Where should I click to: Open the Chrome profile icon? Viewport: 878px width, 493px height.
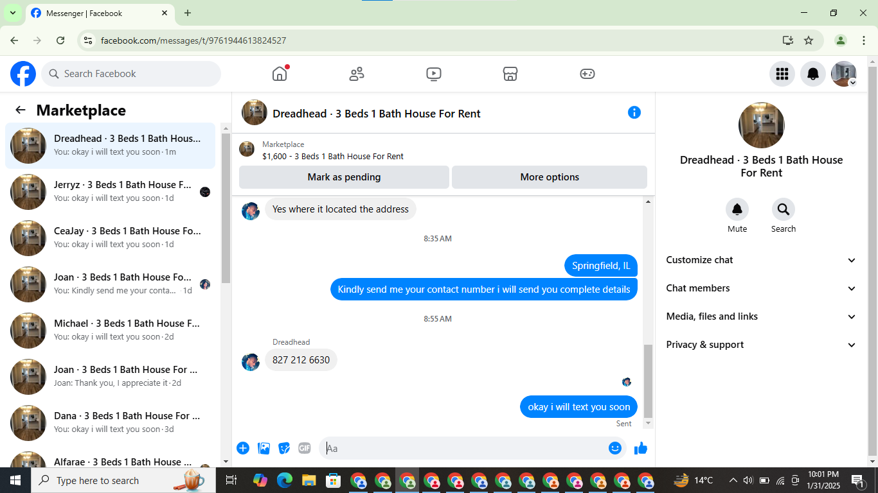point(841,40)
